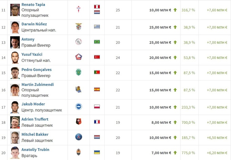The image size is (231, 160).
Task: Click the Turkey flag beside Yusuf Yazici
Action: pyautogui.click(x=97, y=58)
